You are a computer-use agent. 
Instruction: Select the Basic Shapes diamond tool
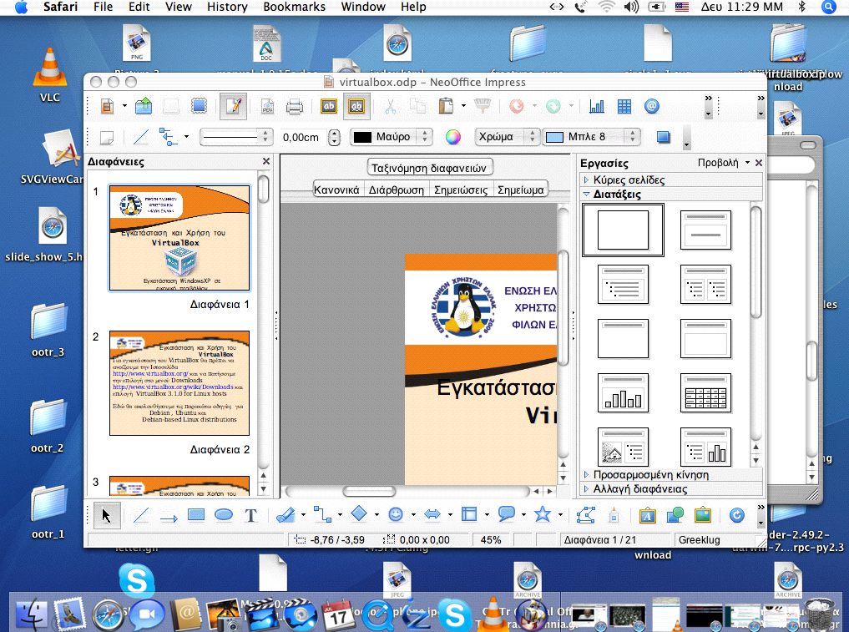[359, 513]
